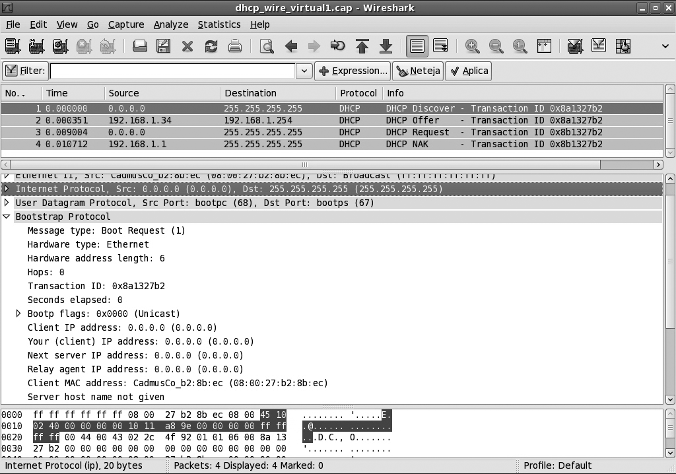Click inside the Filter text field
676x474 pixels.
[172, 71]
